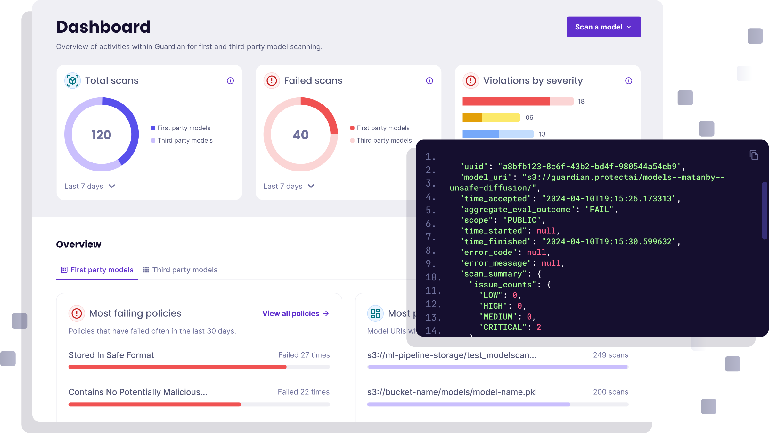Click the Failed scans alert icon
This screenshot has width=769, height=433.
(x=271, y=80)
